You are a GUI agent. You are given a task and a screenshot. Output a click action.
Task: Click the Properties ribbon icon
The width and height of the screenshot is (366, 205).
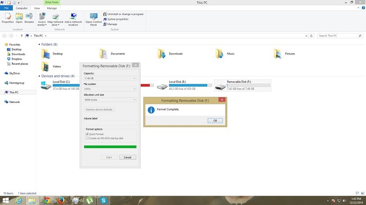(x=7, y=18)
